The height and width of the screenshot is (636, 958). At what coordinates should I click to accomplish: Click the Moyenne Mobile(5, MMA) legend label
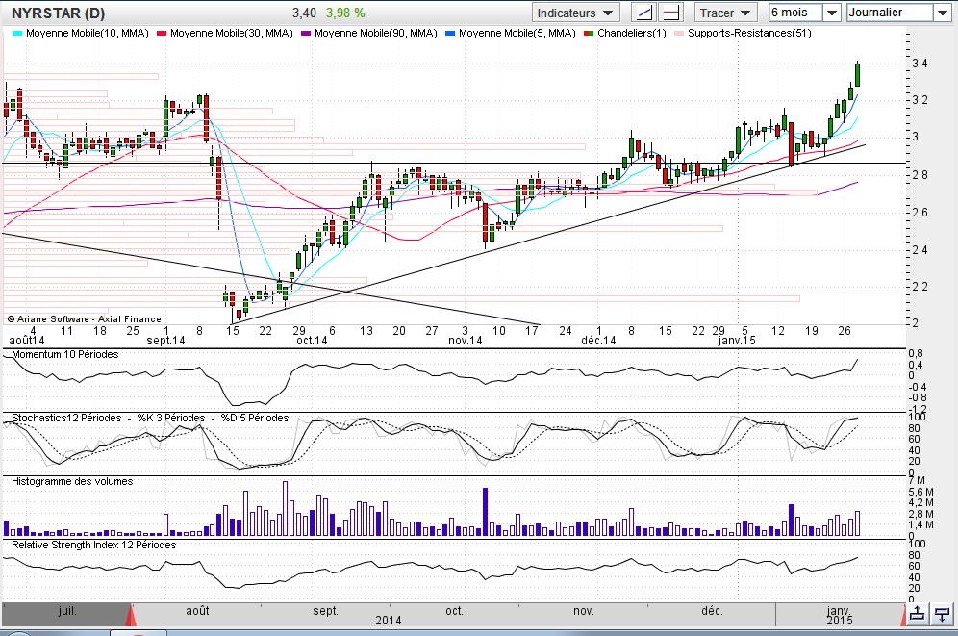click(x=517, y=33)
